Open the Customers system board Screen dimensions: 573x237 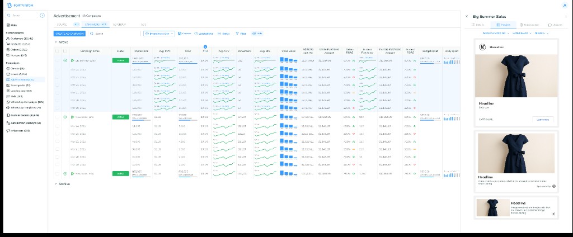click(20, 39)
